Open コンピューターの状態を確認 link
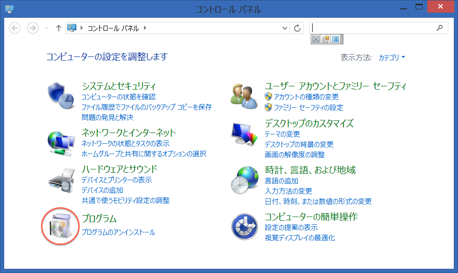The height and width of the screenshot is (273, 458). (118, 97)
